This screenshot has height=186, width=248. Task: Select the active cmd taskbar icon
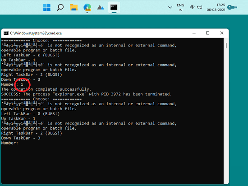click(114, 7)
